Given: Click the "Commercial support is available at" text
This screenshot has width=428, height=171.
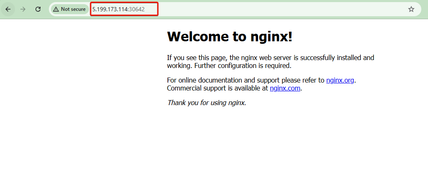Looking at the screenshot, I should pyautogui.click(x=217, y=88).
